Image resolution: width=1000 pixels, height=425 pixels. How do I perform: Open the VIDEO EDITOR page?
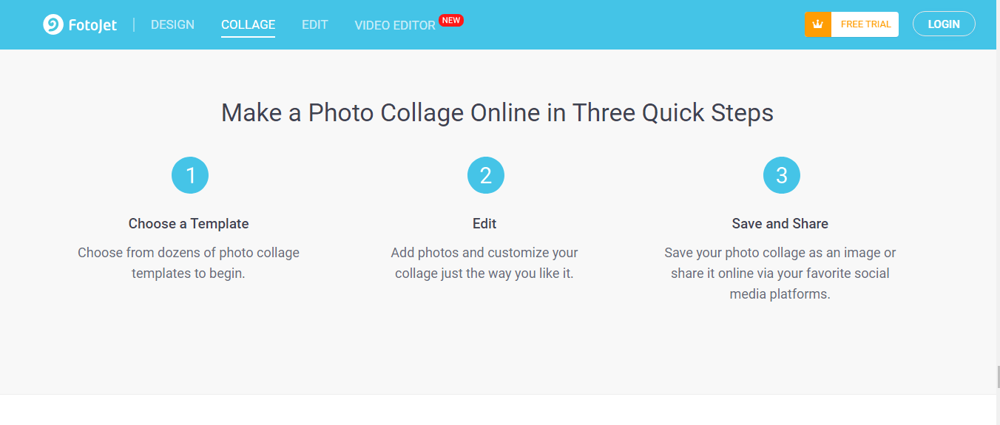tap(395, 25)
